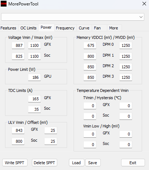Screen dimensions: 149x170
Task: Go to the Curve tab
Action: [x=84, y=28]
